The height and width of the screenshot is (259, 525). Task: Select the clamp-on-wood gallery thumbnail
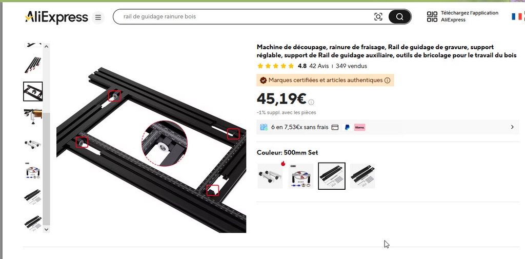33,115
